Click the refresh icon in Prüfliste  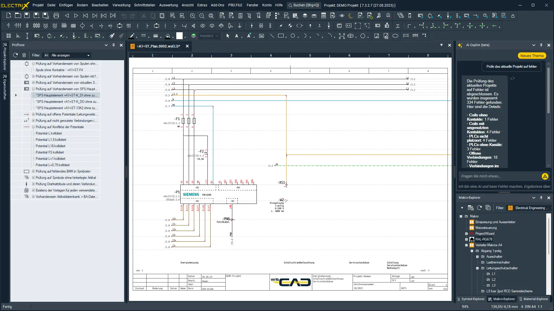[x=16, y=55]
